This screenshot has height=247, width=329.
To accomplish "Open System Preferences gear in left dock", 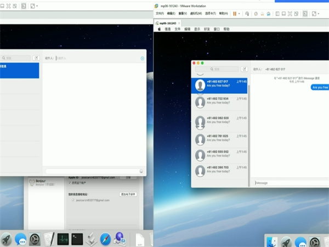I will (35, 239).
